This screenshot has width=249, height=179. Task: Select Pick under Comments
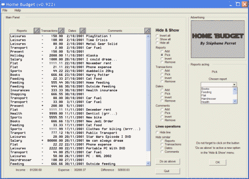162,113
